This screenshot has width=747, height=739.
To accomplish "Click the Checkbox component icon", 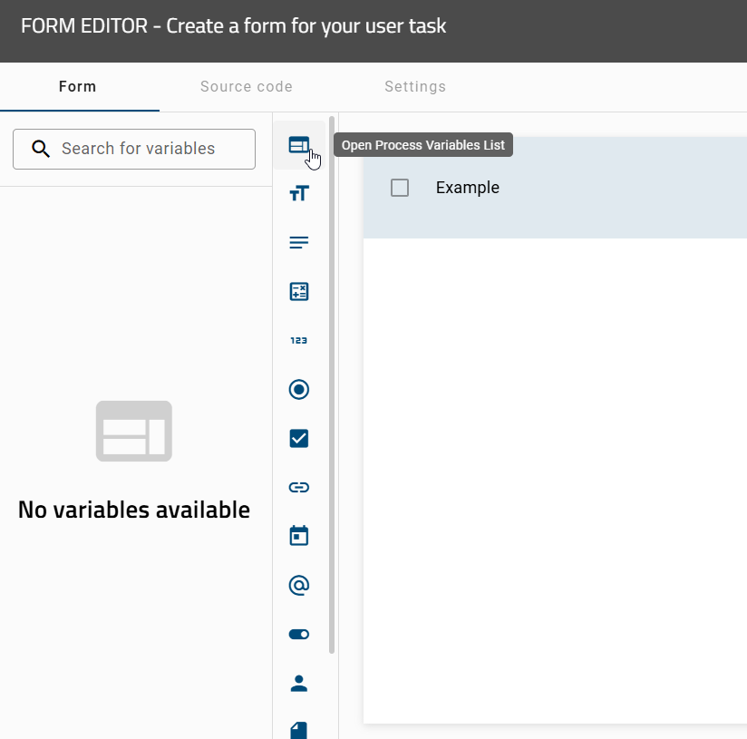I will pyautogui.click(x=299, y=438).
